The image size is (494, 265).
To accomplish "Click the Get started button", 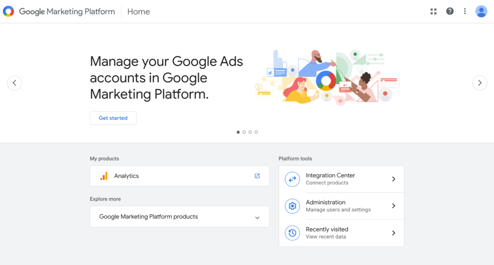I will pos(113,118).
